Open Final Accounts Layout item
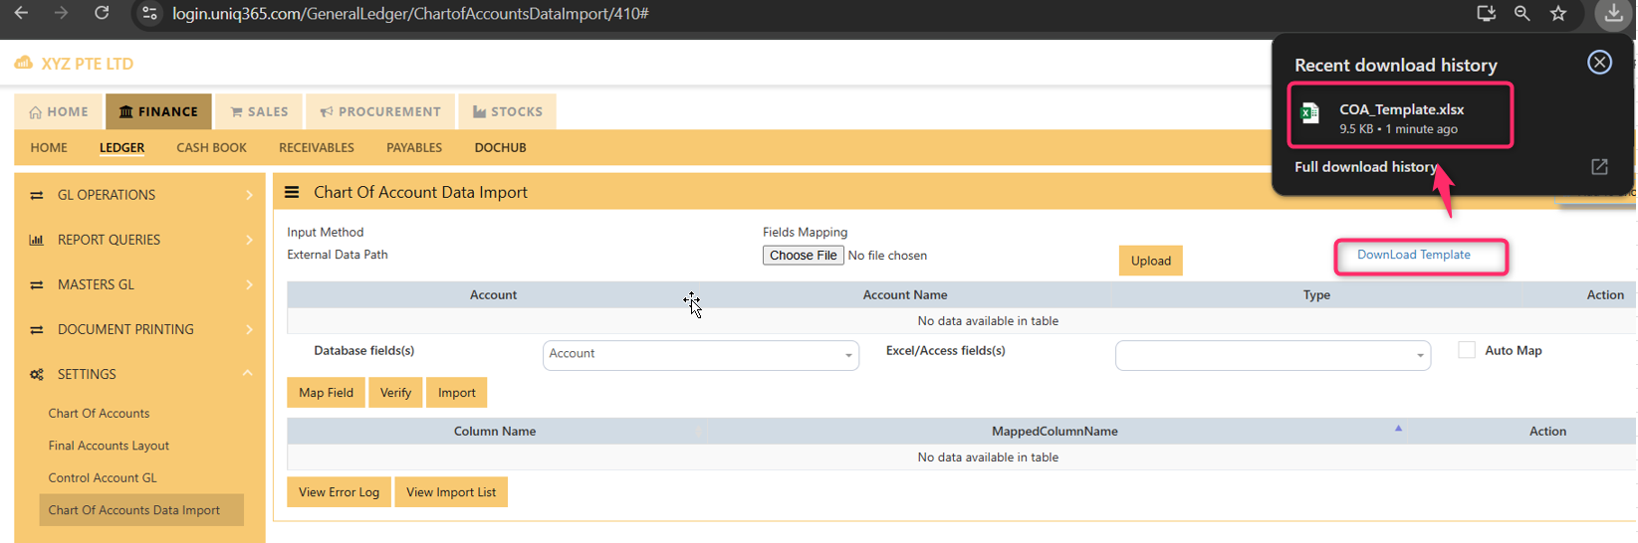This screenshot has width=1638, height=543. (109, 446)
